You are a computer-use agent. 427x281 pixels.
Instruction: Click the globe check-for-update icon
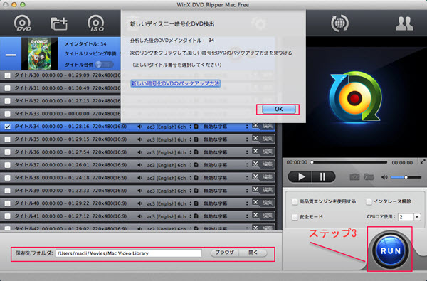tap(339, 23)
